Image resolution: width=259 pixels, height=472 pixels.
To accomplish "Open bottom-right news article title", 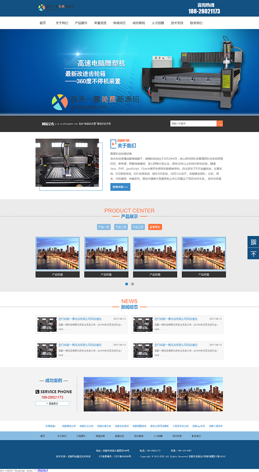I will [x=176, y=345].
